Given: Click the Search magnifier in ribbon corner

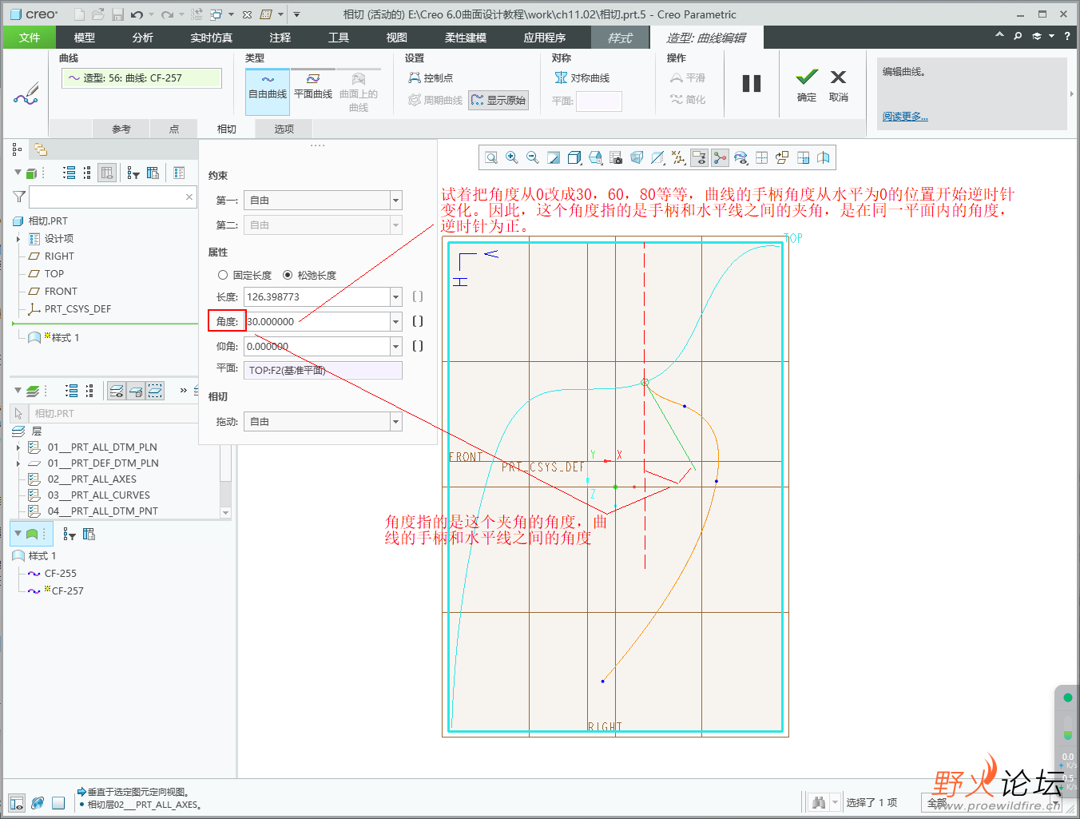Looking at the screenshot, I should click(x=1018, y=36).
